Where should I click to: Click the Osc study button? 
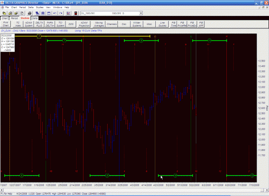point(124,24)
